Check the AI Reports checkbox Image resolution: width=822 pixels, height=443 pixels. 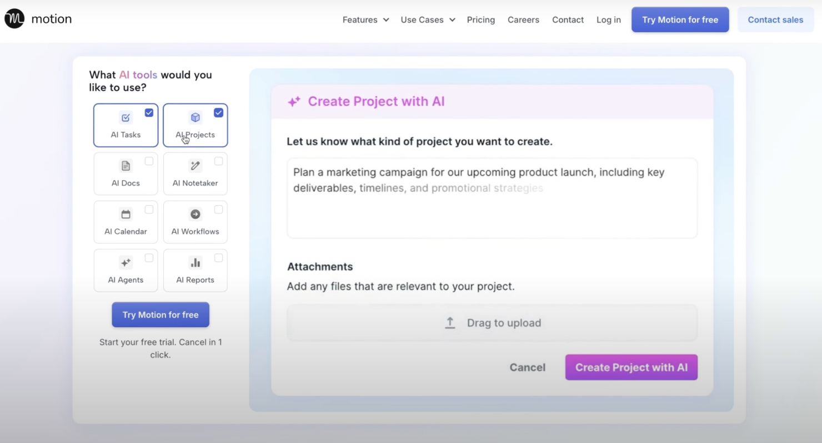pyautogui.click(x=218, y=258)
